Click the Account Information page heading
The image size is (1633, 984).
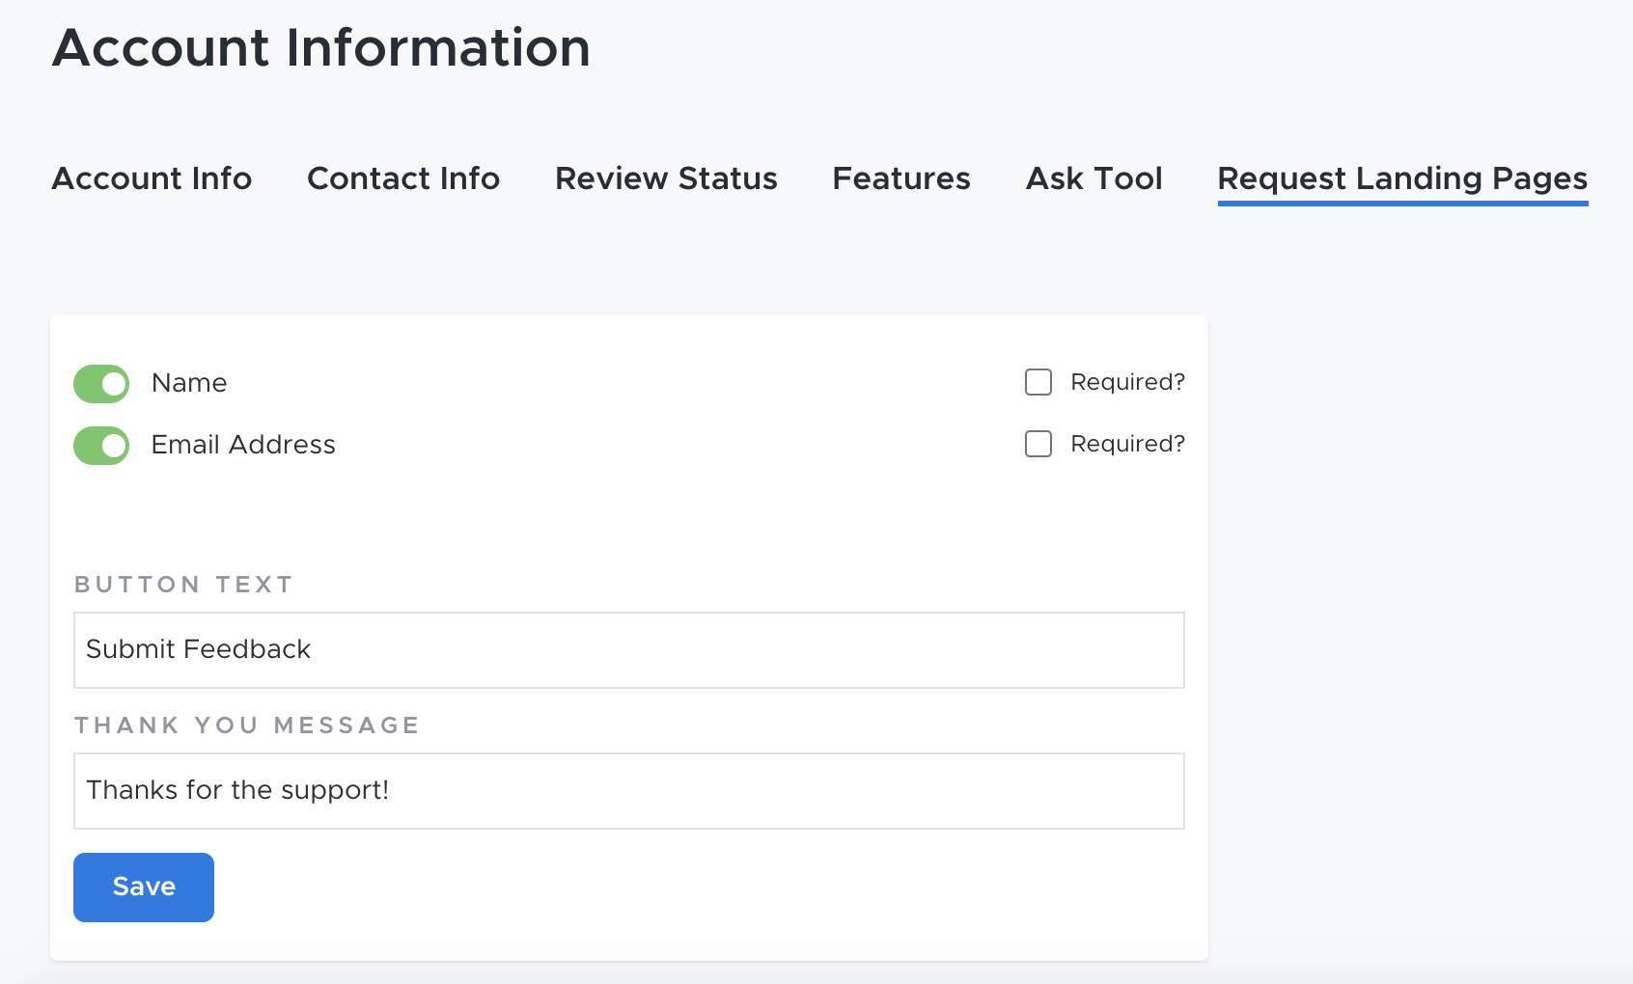321,47
